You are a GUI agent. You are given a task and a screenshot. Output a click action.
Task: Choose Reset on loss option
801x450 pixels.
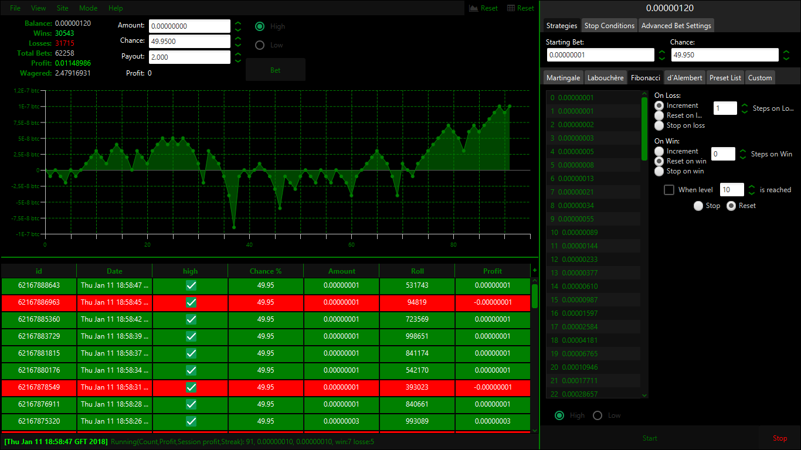(x=659, y=115)
